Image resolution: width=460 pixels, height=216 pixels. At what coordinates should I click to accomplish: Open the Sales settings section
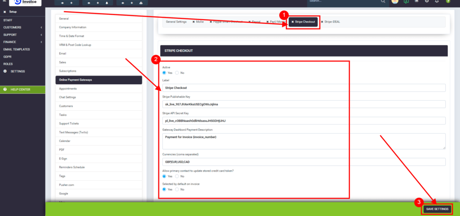pyautogui.click(x=99, y=62)
